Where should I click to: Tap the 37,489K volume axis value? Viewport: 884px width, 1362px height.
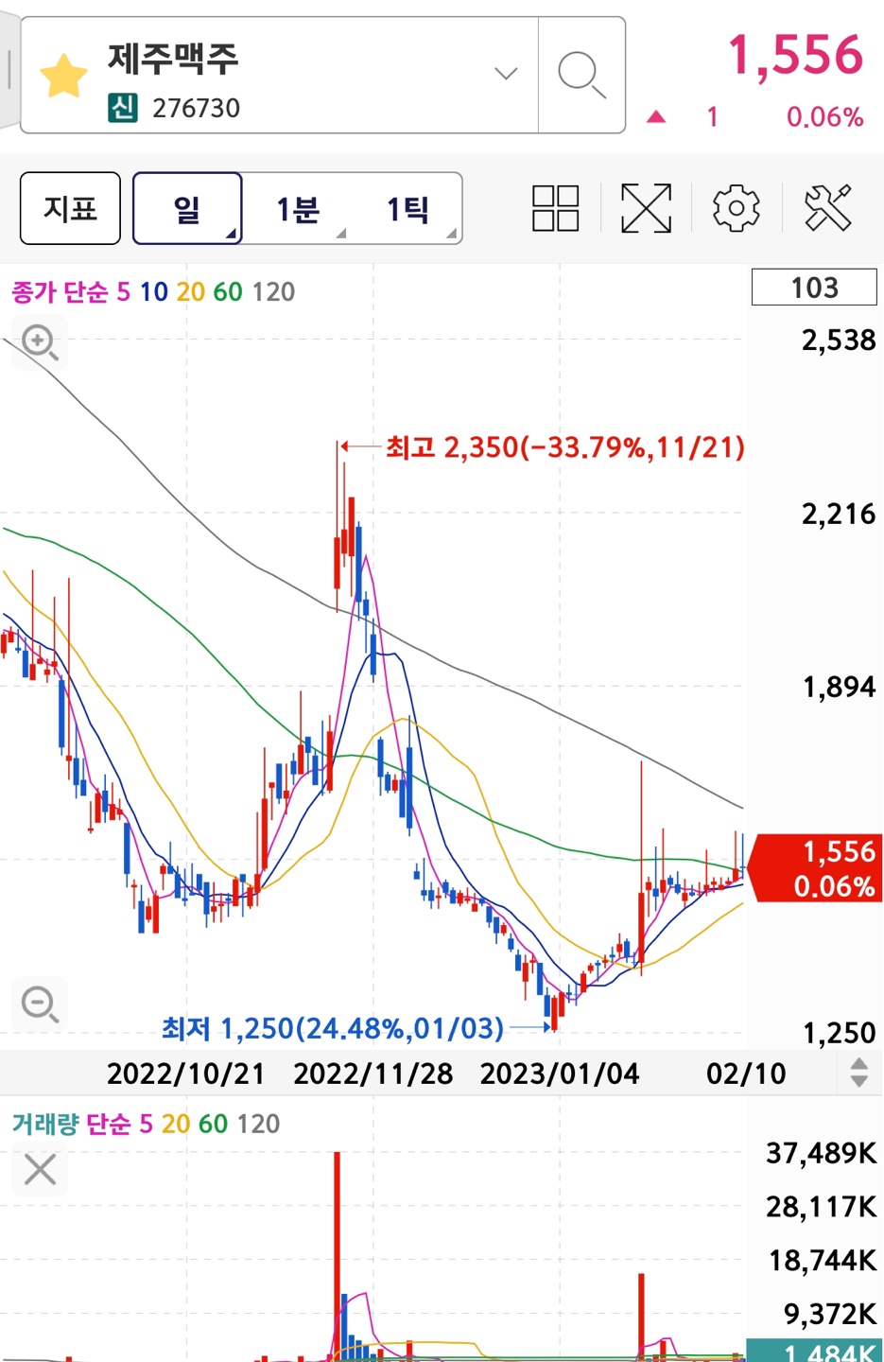point(821,1153)
